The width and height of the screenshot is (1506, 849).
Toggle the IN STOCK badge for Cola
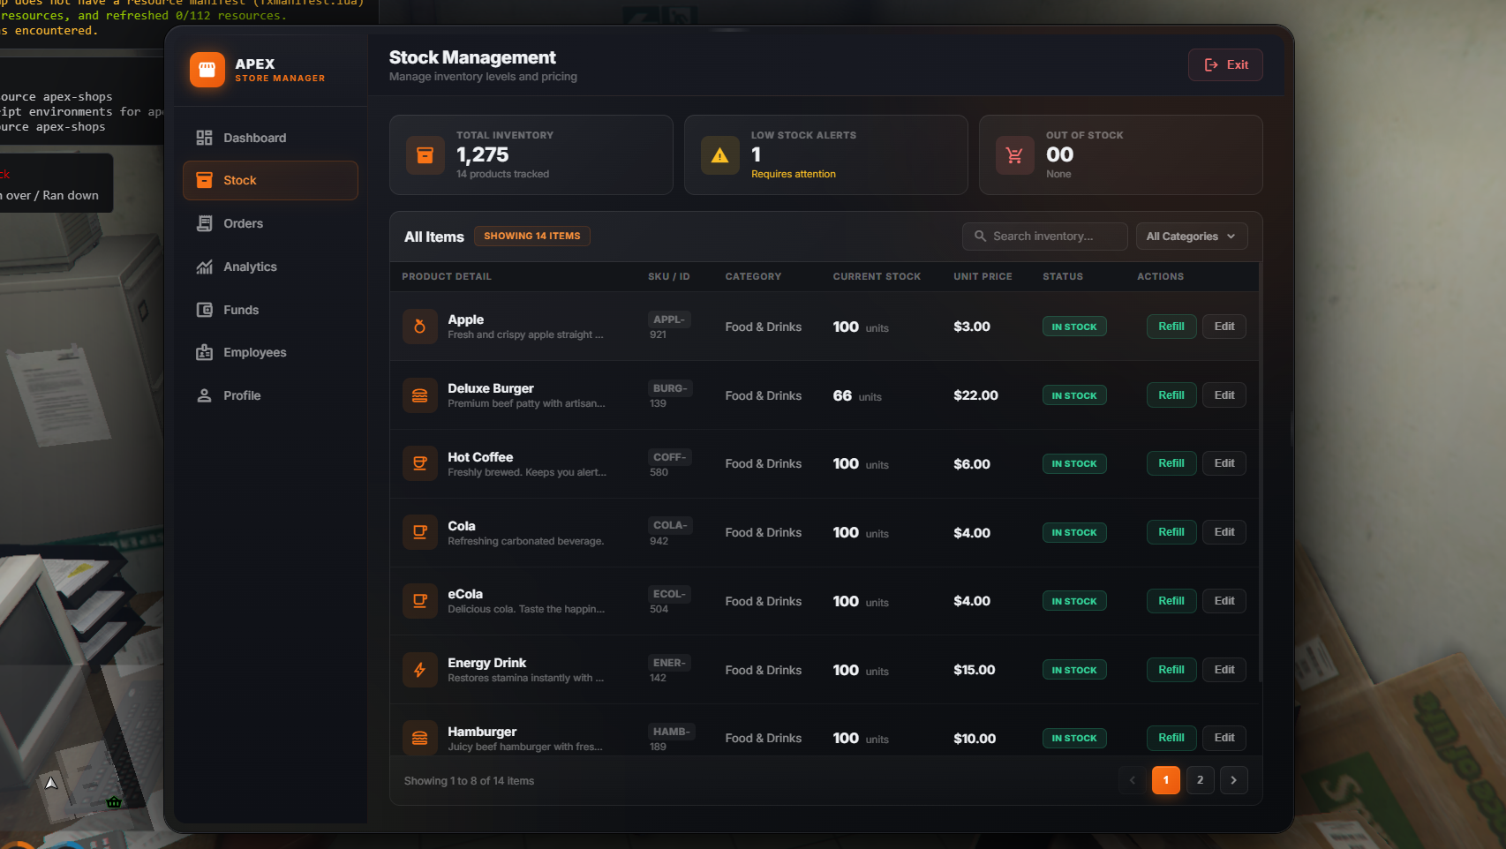(x=1074, y=532)
